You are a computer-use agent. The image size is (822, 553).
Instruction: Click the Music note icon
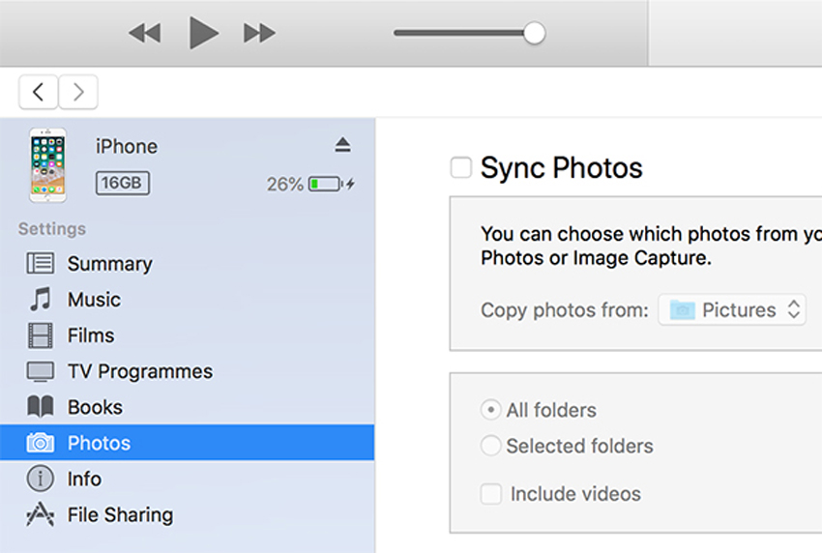pyautogui.click(x=41, y=300)
